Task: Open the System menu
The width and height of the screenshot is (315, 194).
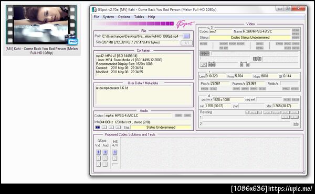Action: (x=108, y=17)
